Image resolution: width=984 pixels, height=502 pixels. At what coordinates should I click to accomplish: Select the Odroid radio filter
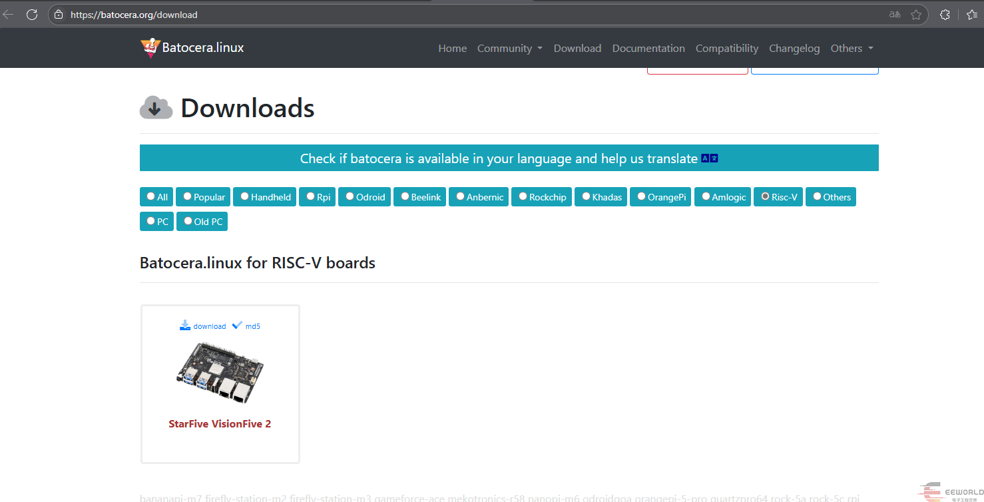coord(350,196)
